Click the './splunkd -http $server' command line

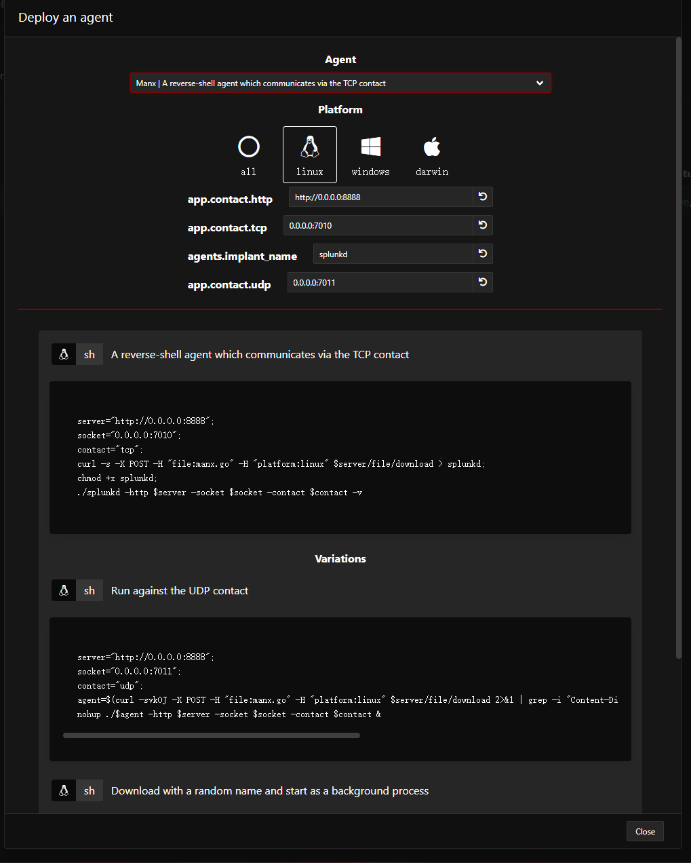click(220, 493)
